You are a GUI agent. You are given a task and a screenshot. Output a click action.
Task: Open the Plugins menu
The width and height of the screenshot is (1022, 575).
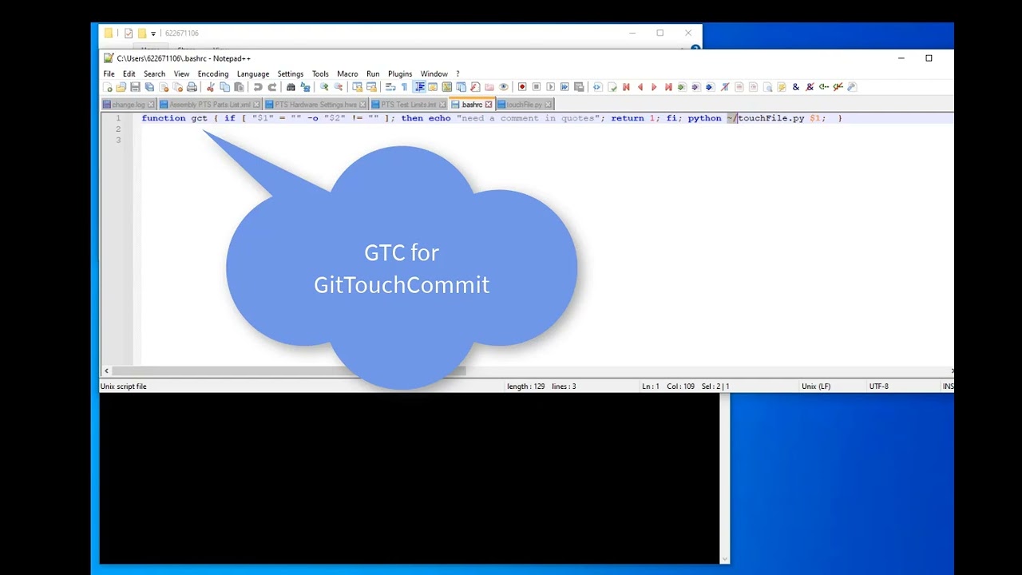(x=400, y=73)
